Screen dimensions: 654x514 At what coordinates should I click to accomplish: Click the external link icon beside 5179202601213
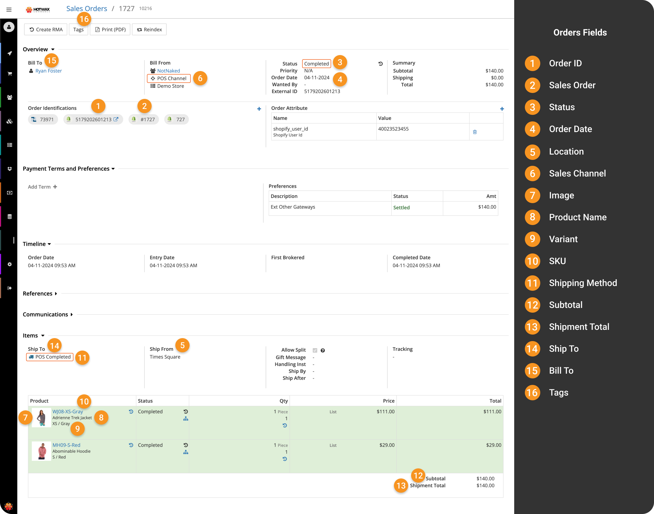(116, 120)
